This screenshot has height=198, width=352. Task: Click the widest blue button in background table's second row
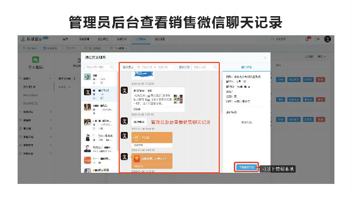(294, 99)
